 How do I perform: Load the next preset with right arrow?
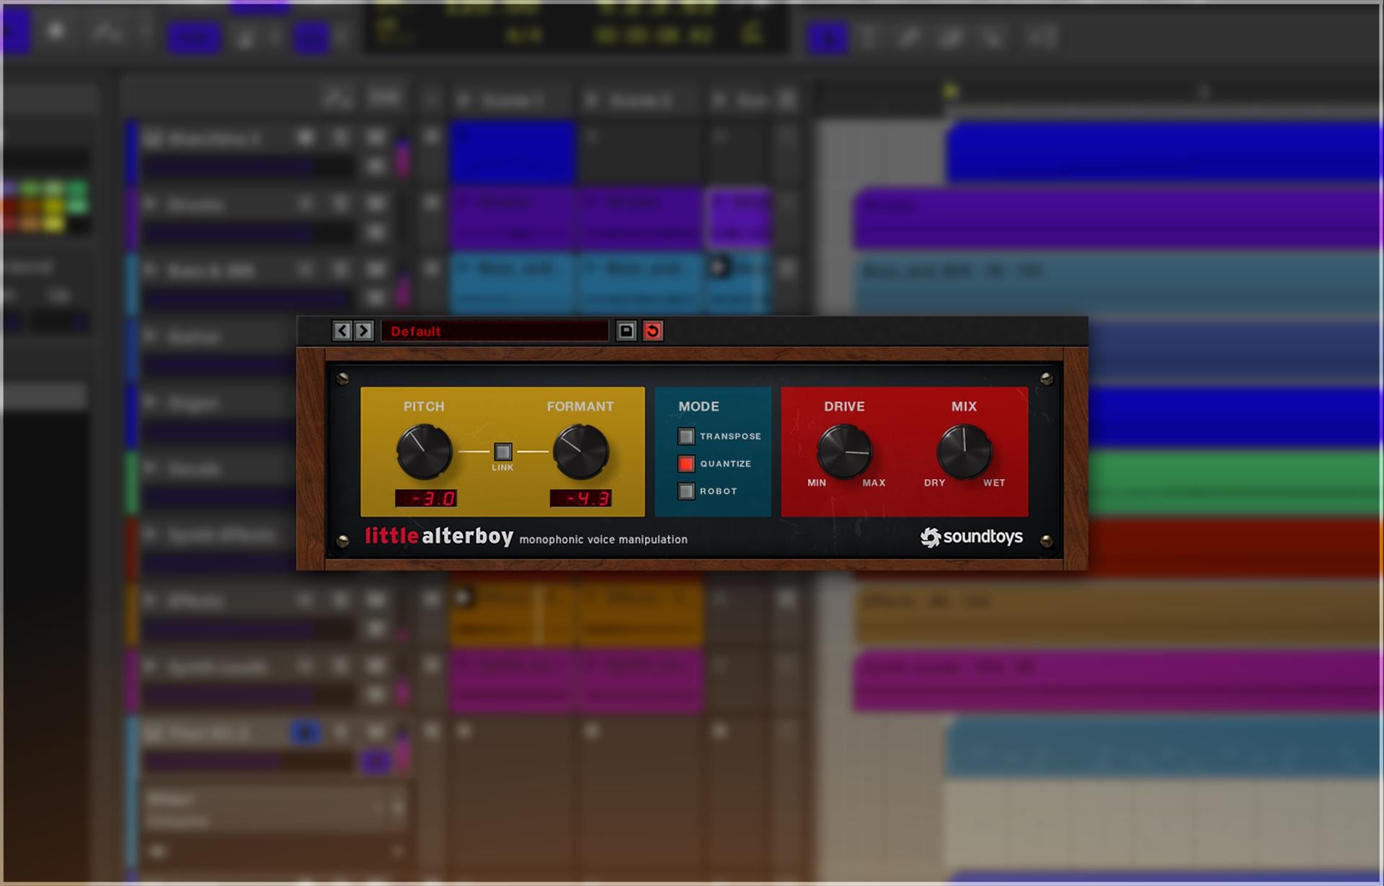click(363, 331)
